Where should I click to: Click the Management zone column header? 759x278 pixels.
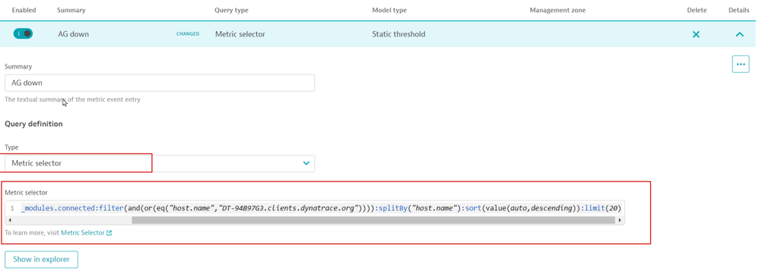pos(557,10)
